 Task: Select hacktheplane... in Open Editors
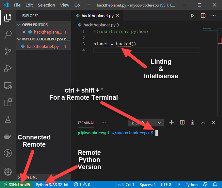pyautogui.click(x=43, y=32)
